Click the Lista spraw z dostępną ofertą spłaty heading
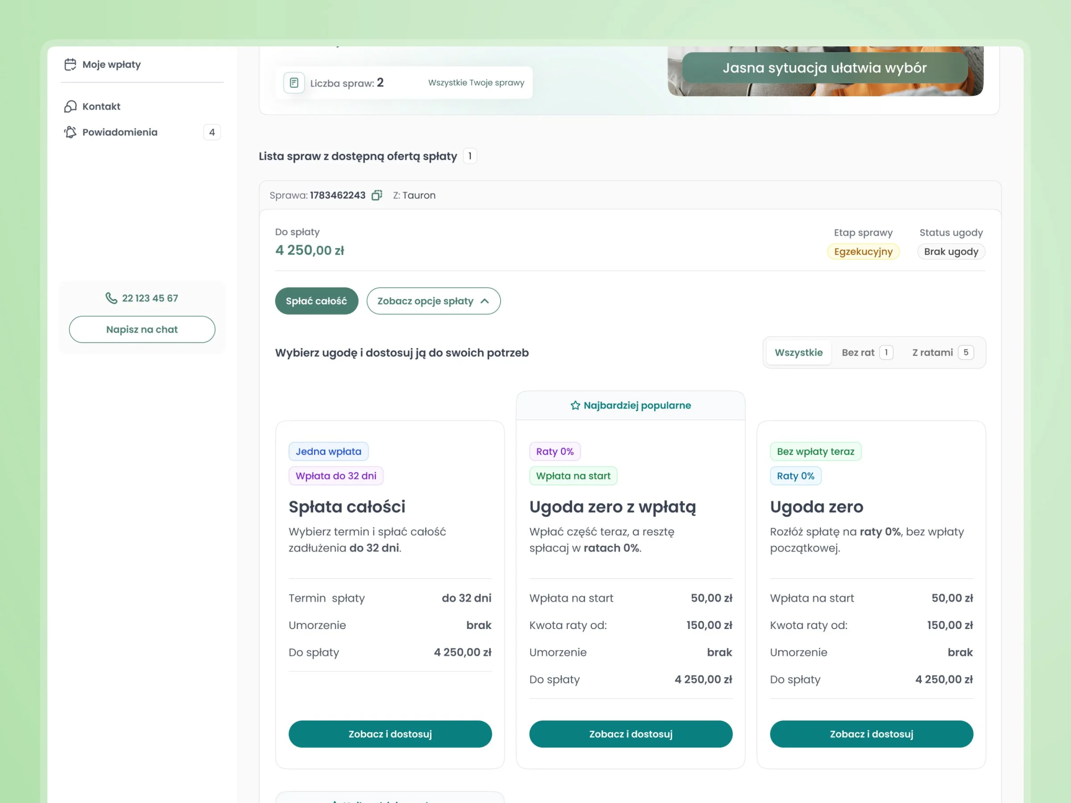The height and width of the screenshot is (803, 1071). coord(358,156)
